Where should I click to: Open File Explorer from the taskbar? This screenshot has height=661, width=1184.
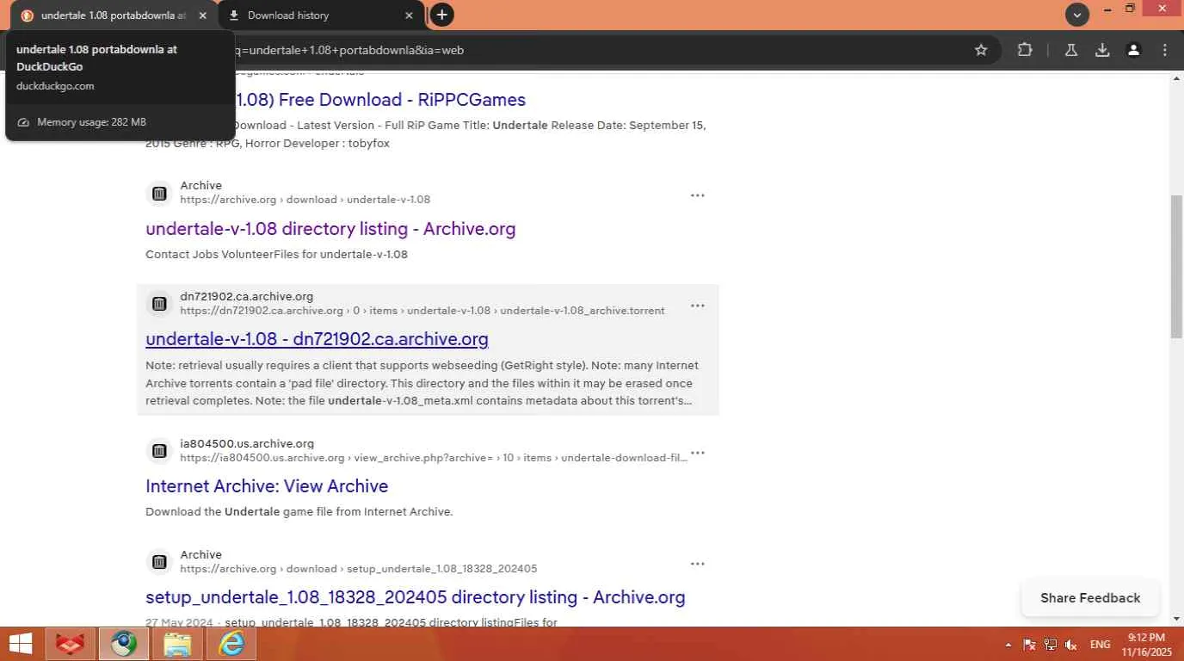[177, 644]
